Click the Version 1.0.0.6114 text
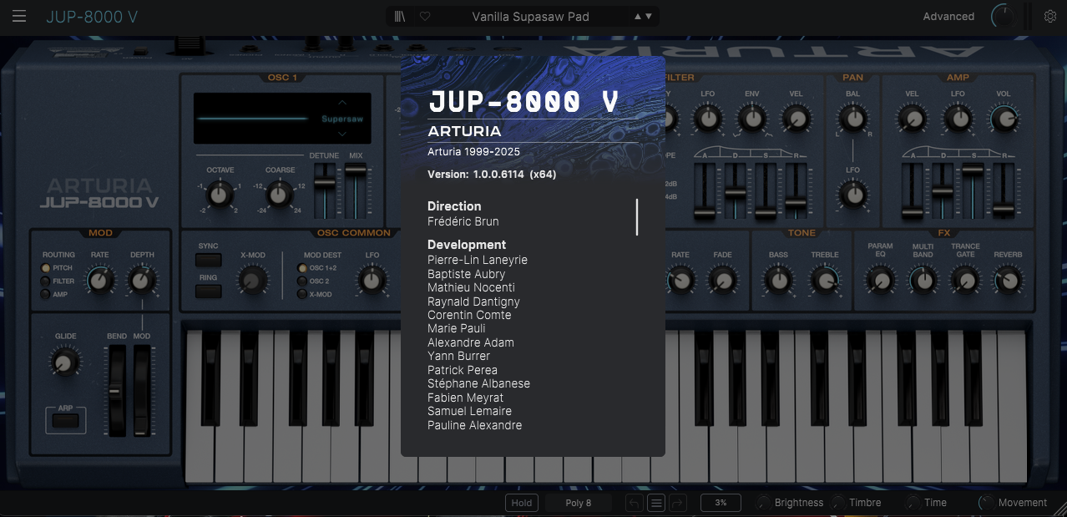 point(492,175)
